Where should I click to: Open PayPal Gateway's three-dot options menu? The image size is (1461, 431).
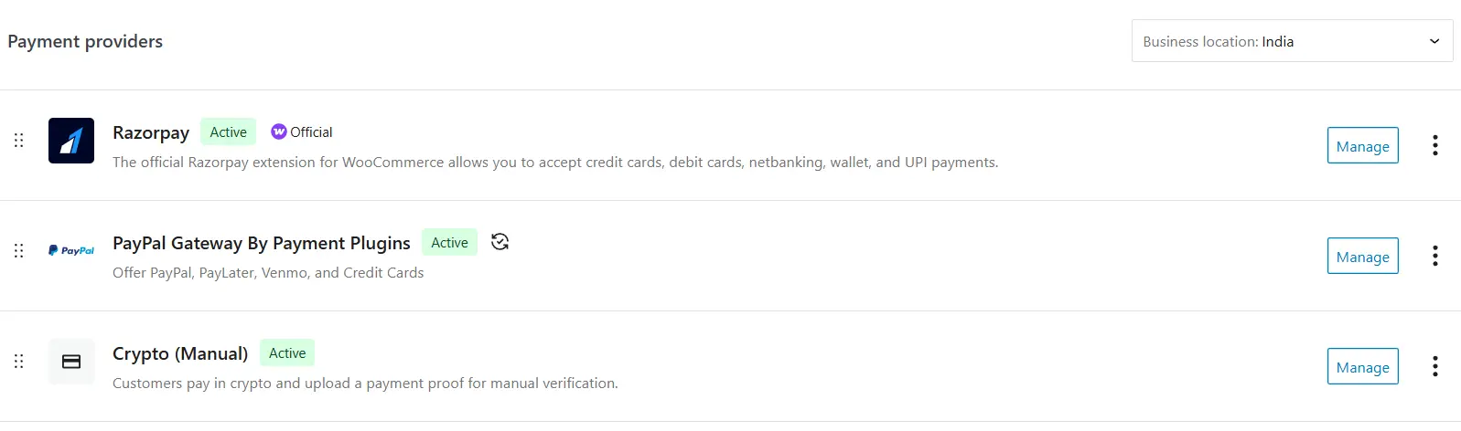[x=1434, y=256]
